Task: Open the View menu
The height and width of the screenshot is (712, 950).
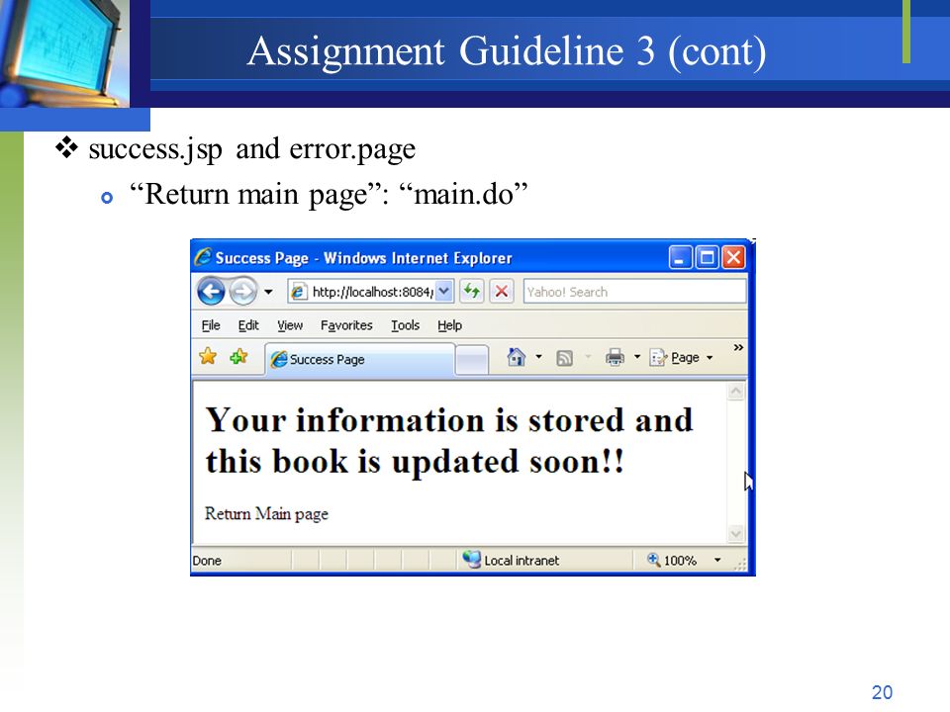Action: [x=290, y=325]
